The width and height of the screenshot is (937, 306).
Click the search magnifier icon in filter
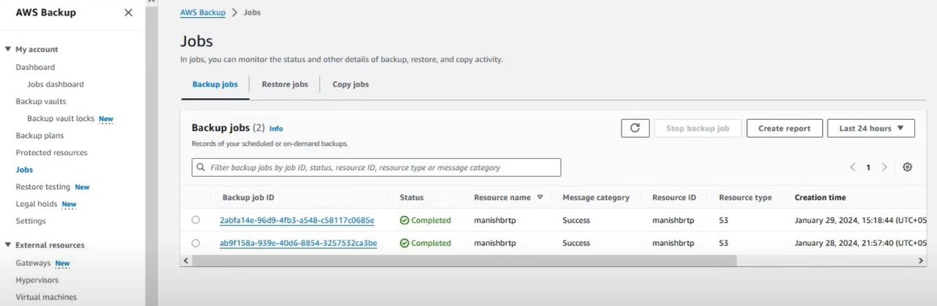pos(201,167)
